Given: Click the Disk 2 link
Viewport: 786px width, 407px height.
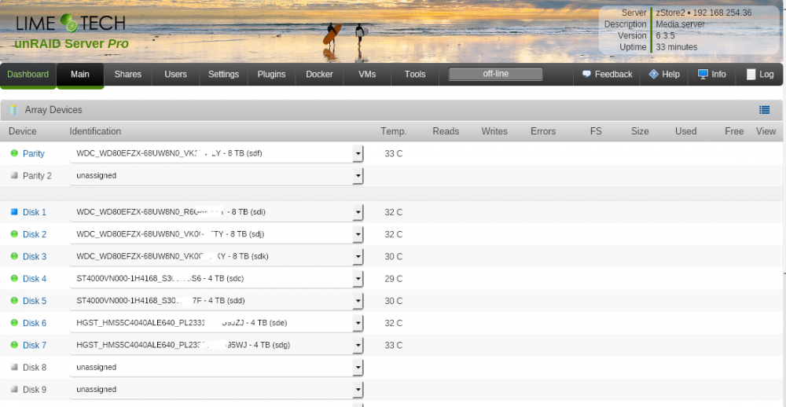Looking at the screenshot, I should click(x=35, y=234).
